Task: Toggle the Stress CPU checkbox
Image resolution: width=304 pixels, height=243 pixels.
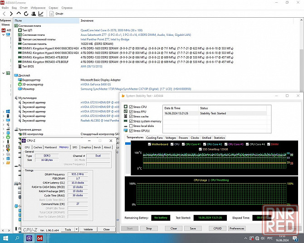Action: click(131, 107)
